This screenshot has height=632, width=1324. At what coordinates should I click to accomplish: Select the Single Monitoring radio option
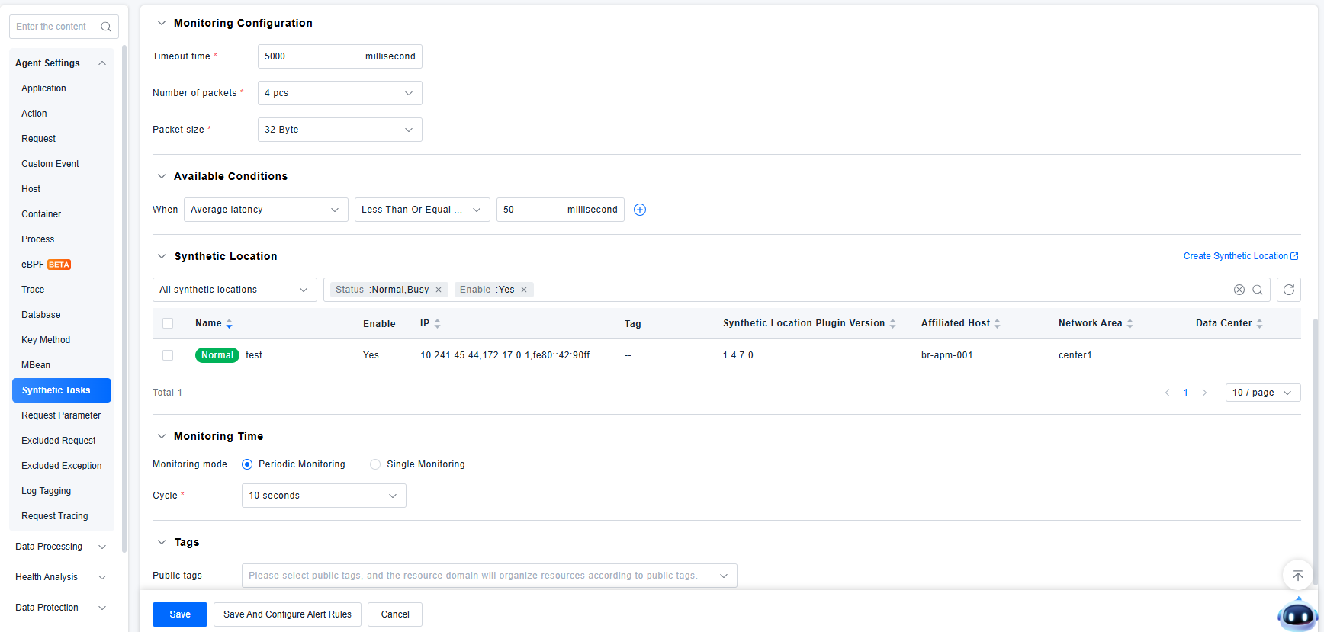click(375, 464)
